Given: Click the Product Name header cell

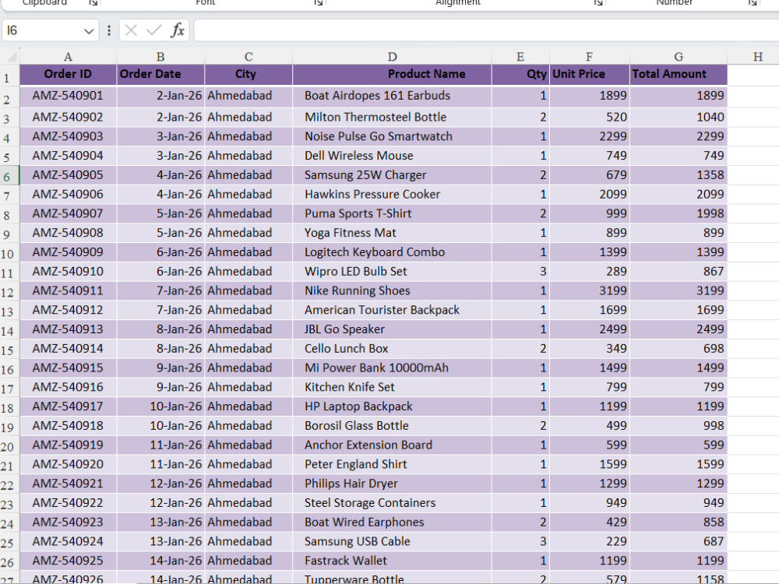Looking at the screenshot, I should tap(392, 75).
